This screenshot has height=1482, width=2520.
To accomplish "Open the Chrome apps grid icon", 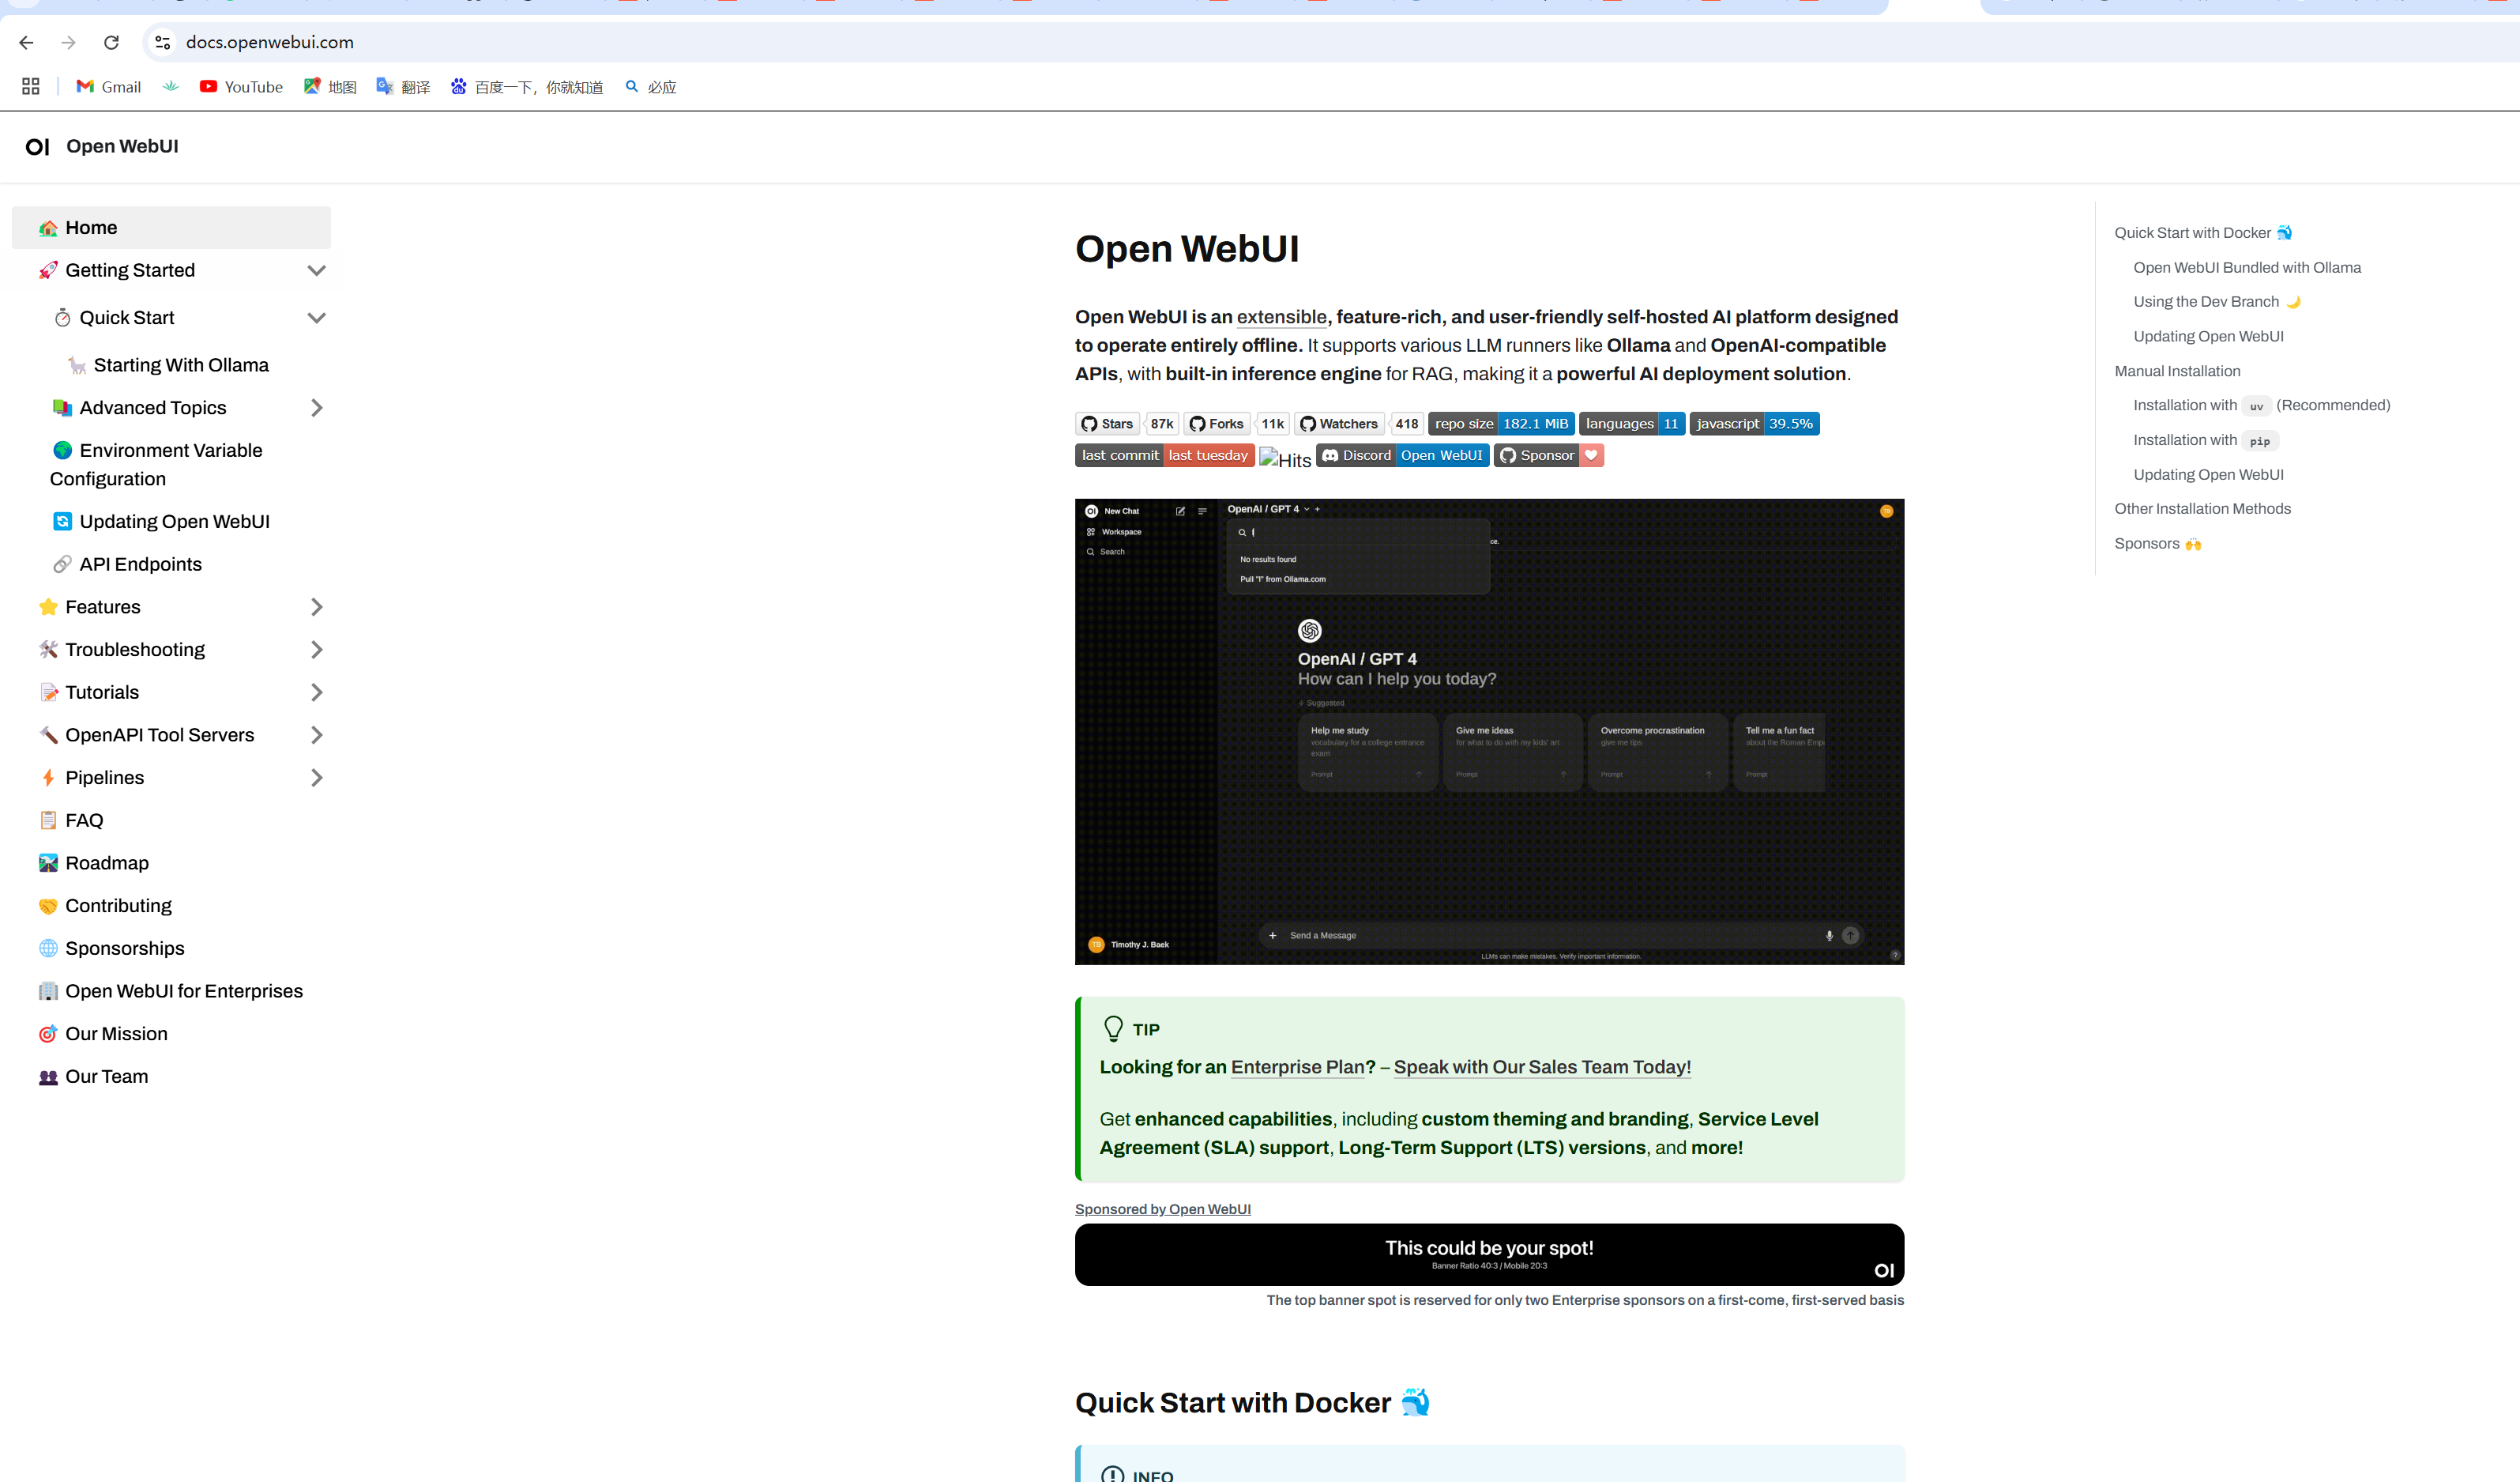I will 30,86.
